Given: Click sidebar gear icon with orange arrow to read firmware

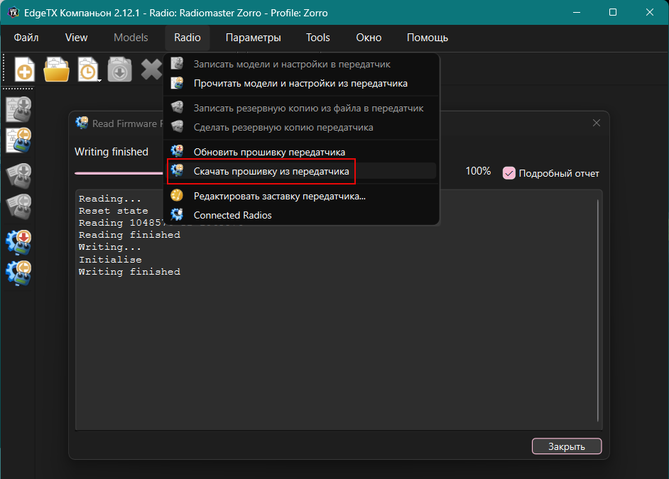Looking at the screenshot, I should coord(18,272).
